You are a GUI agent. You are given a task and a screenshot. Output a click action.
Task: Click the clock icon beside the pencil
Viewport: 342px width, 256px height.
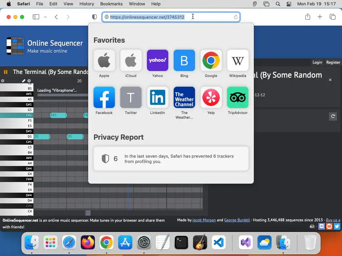pyautogui.click(x=29, y=81)
